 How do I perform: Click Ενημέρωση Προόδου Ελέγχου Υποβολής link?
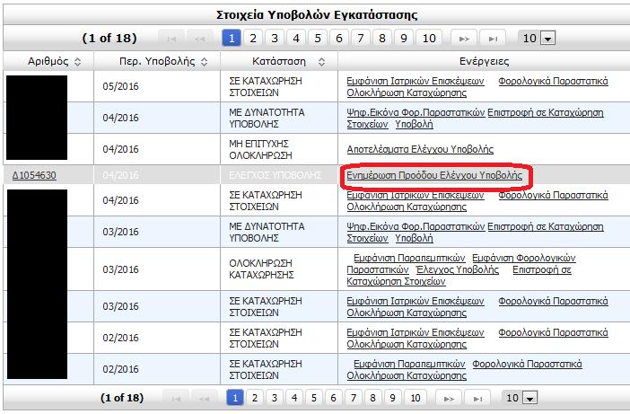434,175
